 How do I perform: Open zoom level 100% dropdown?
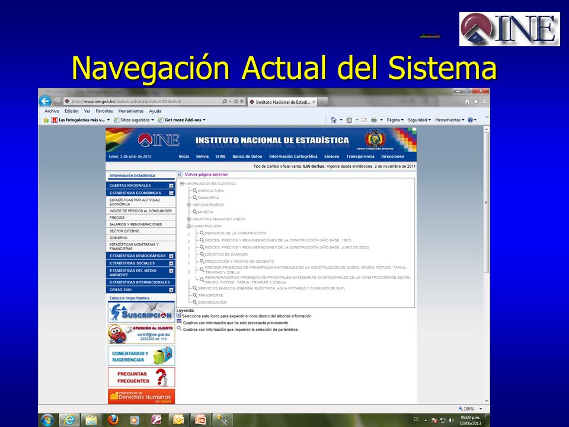(481, 409)
